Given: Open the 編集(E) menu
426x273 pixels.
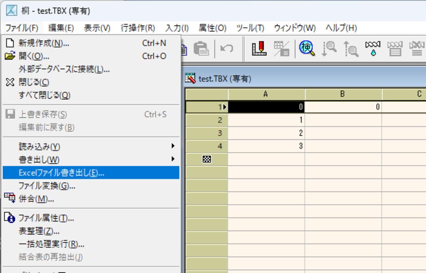Looking at the screenshot, I should click(61, 28).
